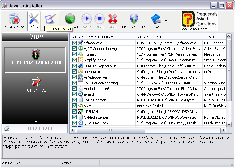Viewport: 235px width, 168px height.
Task: Disable msnmsgr autostart checkbox
Action: [74, 54]
